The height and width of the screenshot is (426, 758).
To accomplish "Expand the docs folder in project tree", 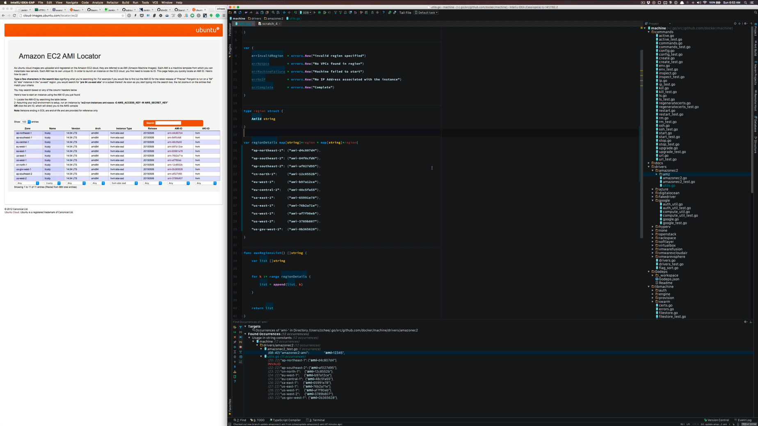I will point(649,163).
